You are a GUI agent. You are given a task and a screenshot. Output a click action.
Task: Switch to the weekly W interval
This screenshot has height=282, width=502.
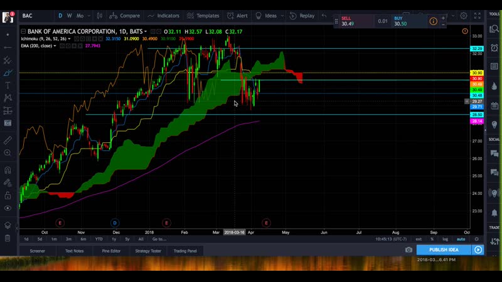point(69,16)
